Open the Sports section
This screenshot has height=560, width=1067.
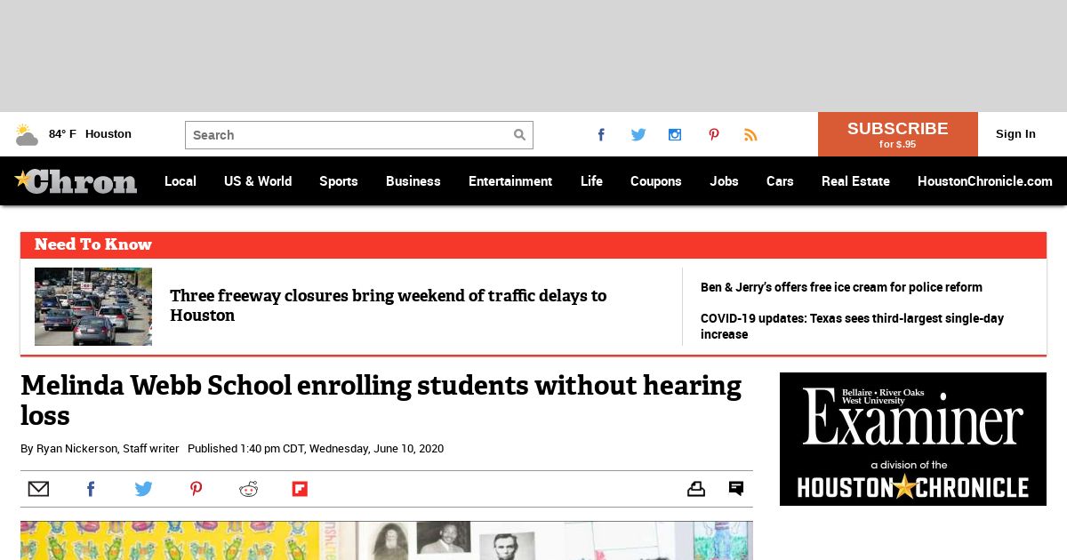coord(339,181)
